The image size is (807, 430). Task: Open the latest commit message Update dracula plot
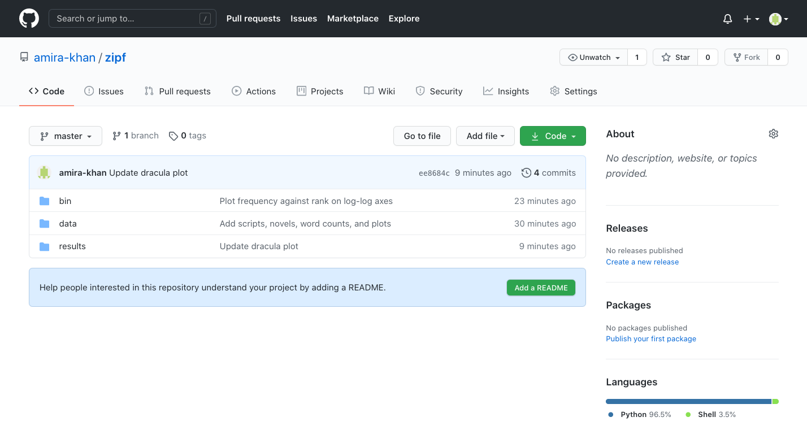(x=149, y=173)
